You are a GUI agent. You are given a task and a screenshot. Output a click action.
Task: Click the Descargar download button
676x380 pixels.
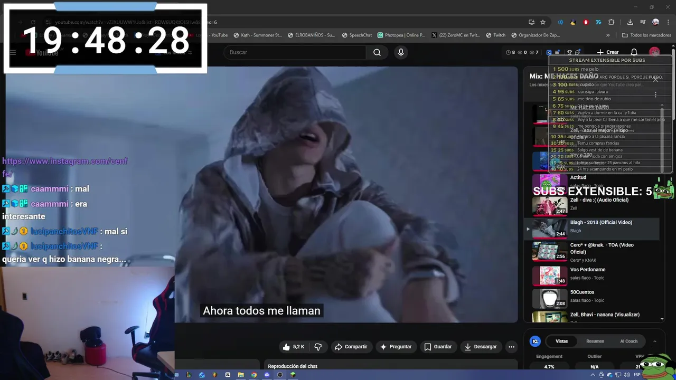[x=481, y=347]
